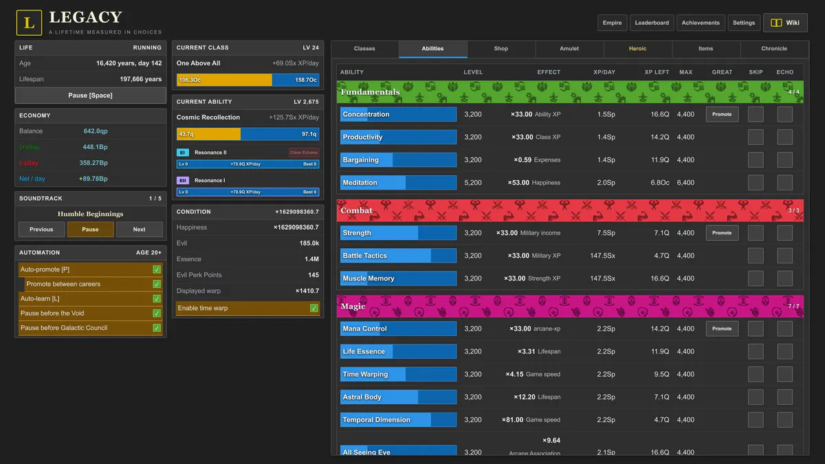The height and width of the screenshot is (464, 825).
Task: Go to the Previous soundtrack
Action: coord(41,230)
